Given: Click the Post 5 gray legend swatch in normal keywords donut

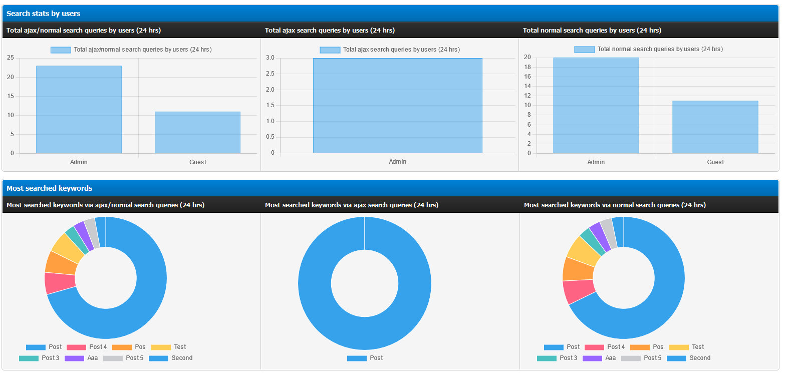Looking at the screenshot, I should click(x=631, y=358).
